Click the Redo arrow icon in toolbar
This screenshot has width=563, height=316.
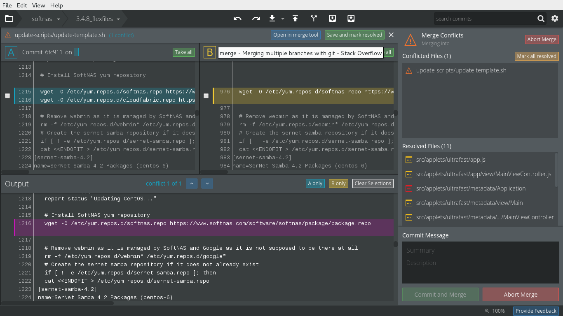click(x=256, y=19)
